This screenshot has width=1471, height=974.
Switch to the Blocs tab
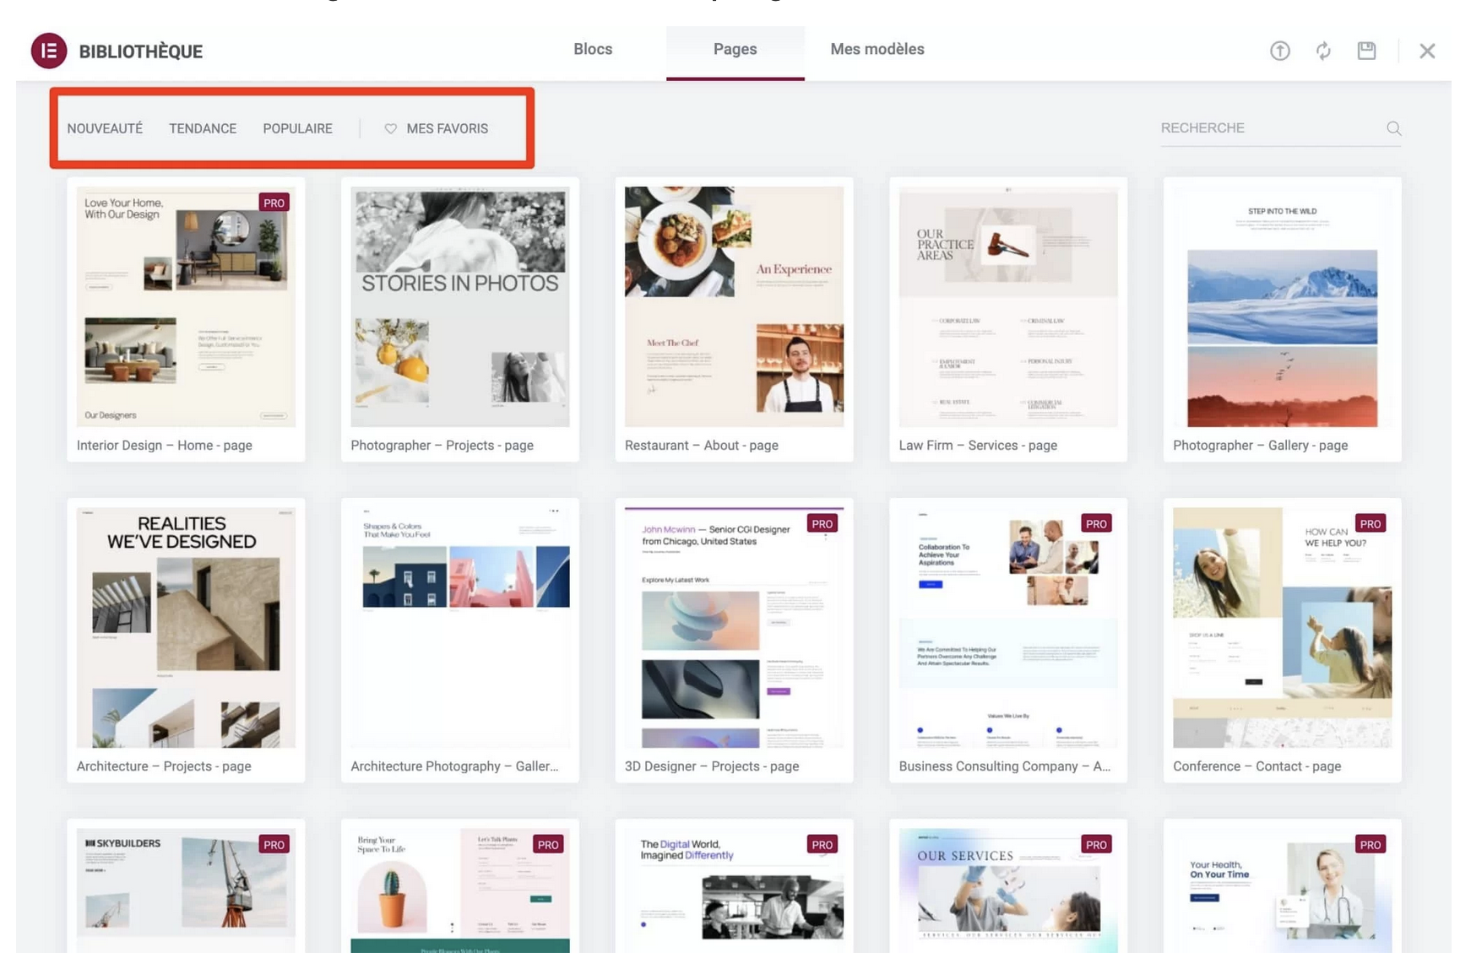coord(593,49)
